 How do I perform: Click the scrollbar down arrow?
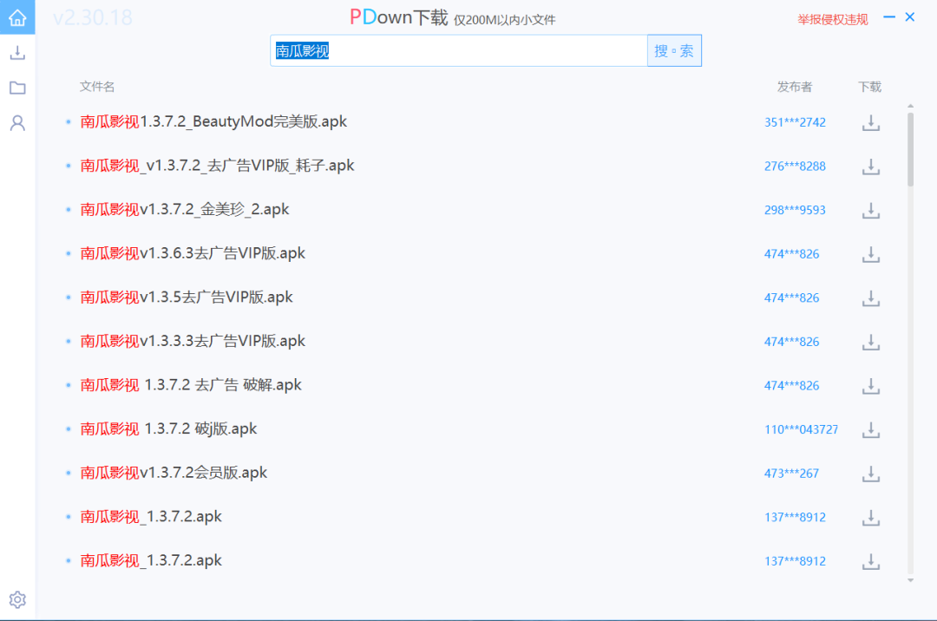coord(910,580)
